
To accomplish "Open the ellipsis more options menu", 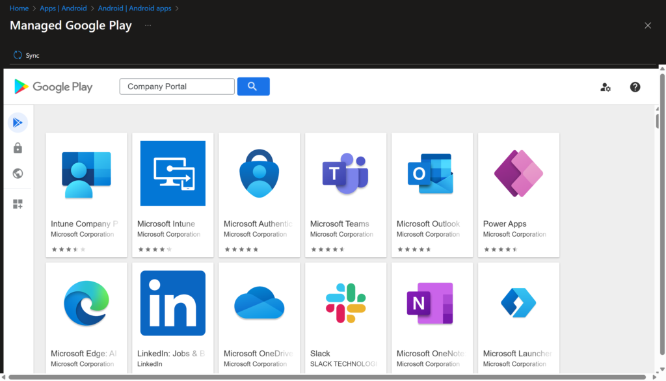I will click(x=148, y=25).
